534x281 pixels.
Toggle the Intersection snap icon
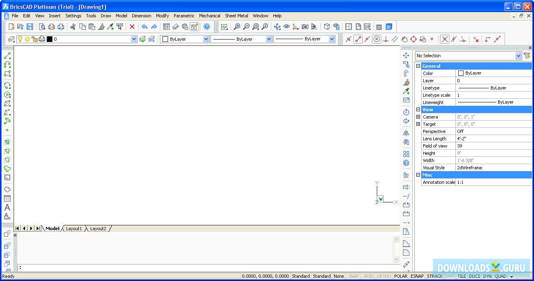(x=445, y=39)
